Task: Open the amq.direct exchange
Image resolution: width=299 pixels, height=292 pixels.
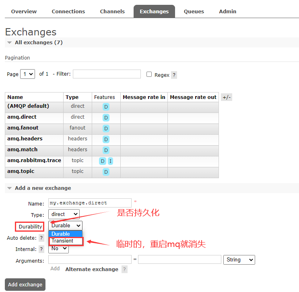Action: 22,117
